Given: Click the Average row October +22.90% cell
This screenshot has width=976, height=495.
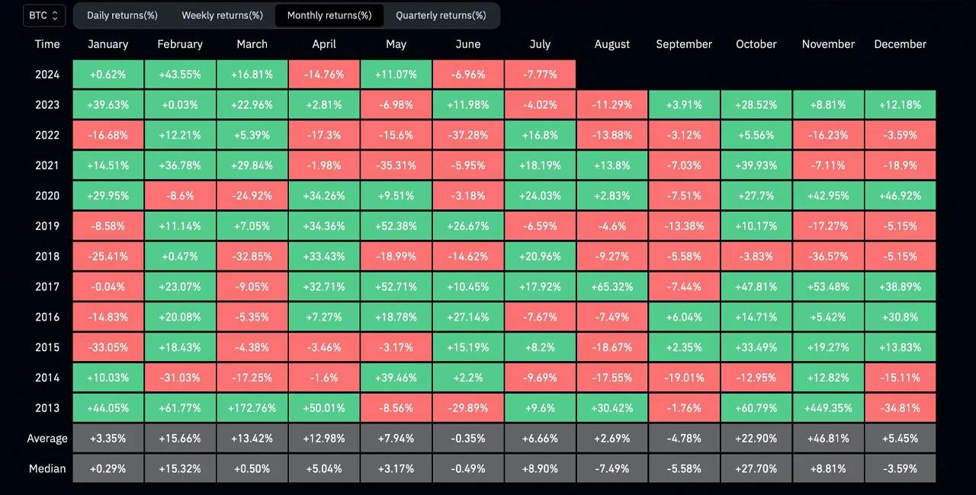Looking at the screenshot, I should (x=756, y=438).
